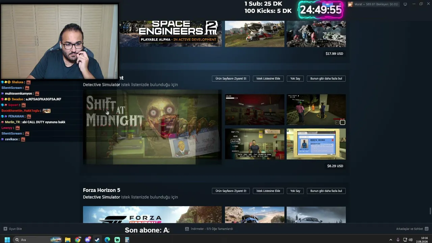View Forza Horizon 5 beach buggy screenshot
This screenshot has width=432, height=243.
[x=255, y=215]
